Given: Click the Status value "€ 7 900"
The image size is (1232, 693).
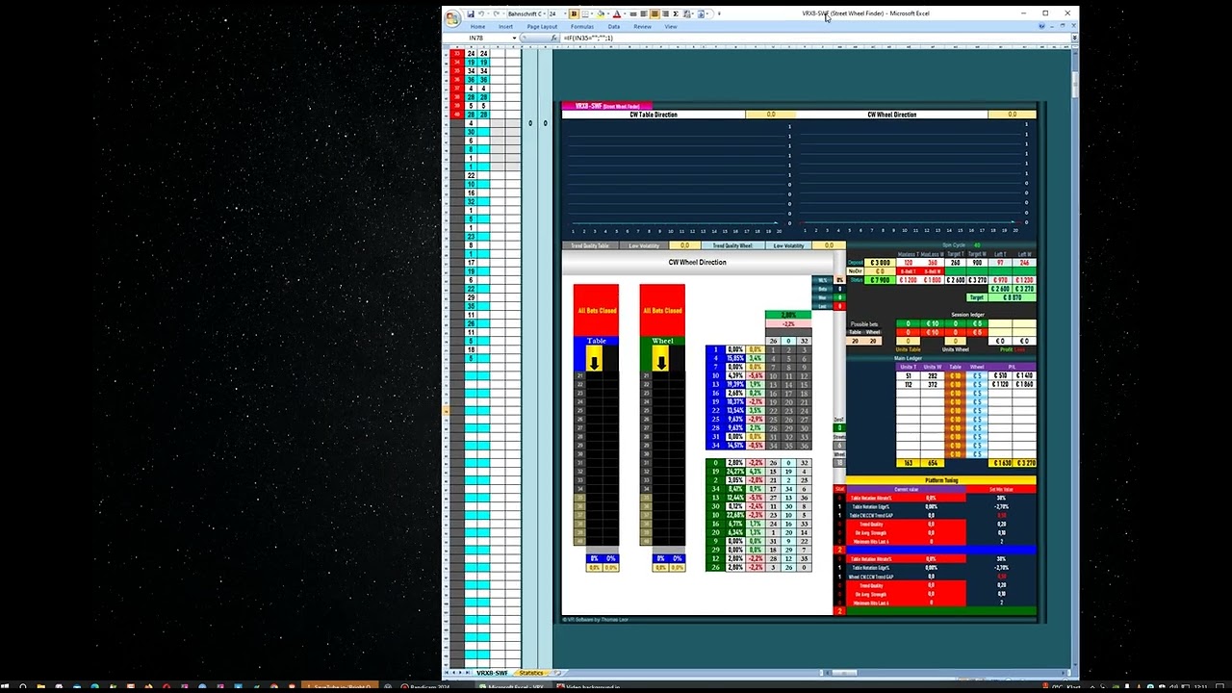Looking at the screenshot, I should point(880,280).
